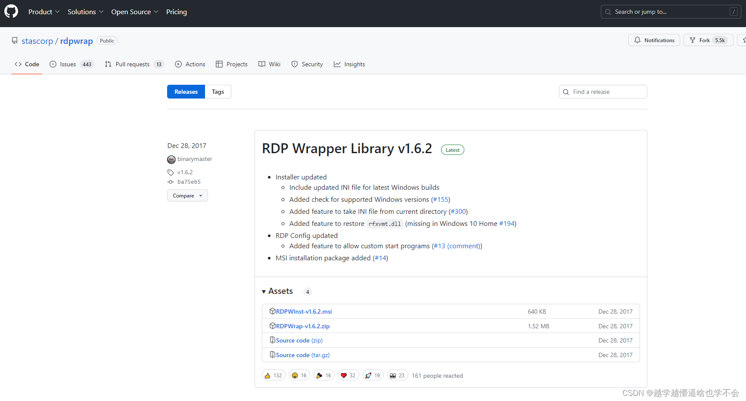746x401 pixels.
Task: Expand the Solutions menu
Action: pos(85,12)
